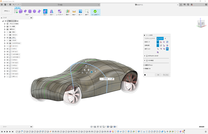This screenshot has width=208, height=134.
Task: Hide the Bodies folder eye icon
Action: pos(7,38)
